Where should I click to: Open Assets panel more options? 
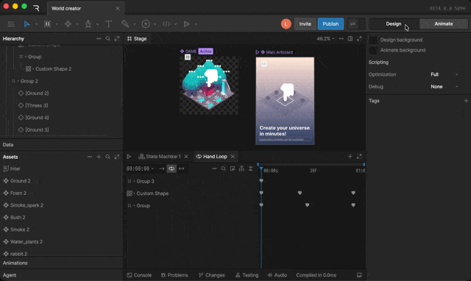point(90,157)
